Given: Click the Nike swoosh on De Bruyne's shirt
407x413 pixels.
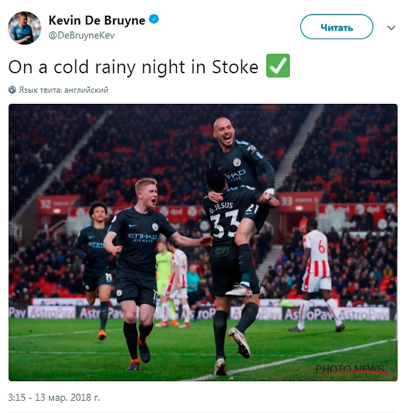Looking at the screenshot, I should 133,225.
